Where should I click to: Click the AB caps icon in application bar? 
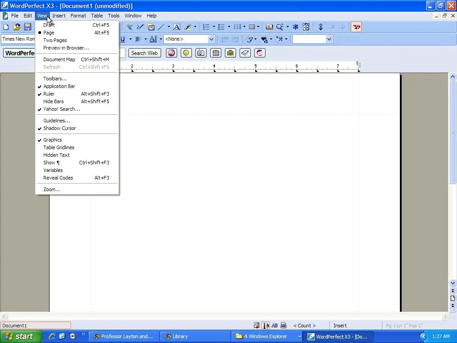coord(274,325)
